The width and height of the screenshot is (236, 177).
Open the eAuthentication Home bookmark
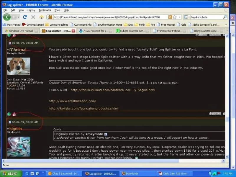pos(108,24)
